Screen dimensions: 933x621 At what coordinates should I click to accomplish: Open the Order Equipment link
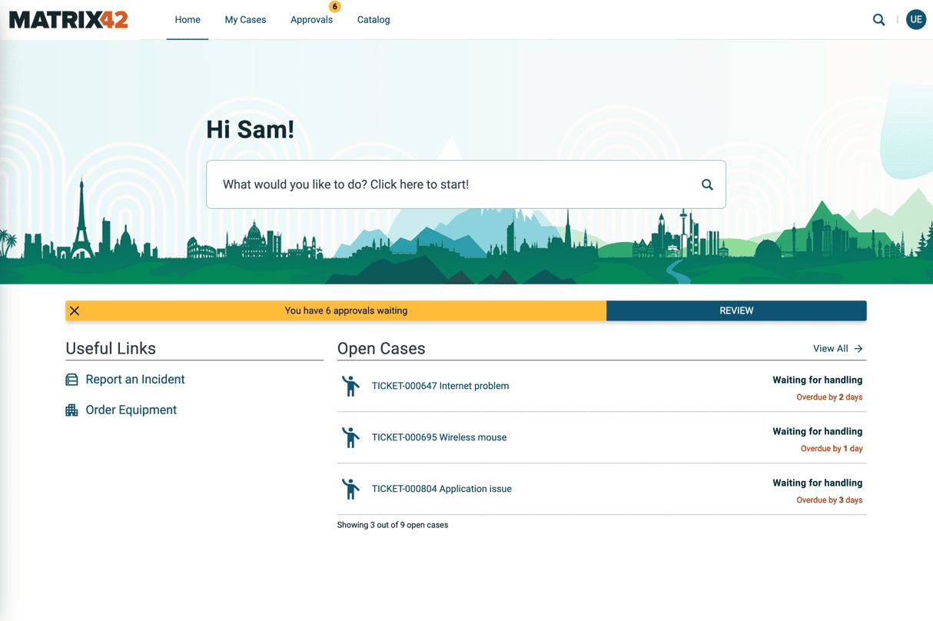[131, 410]
